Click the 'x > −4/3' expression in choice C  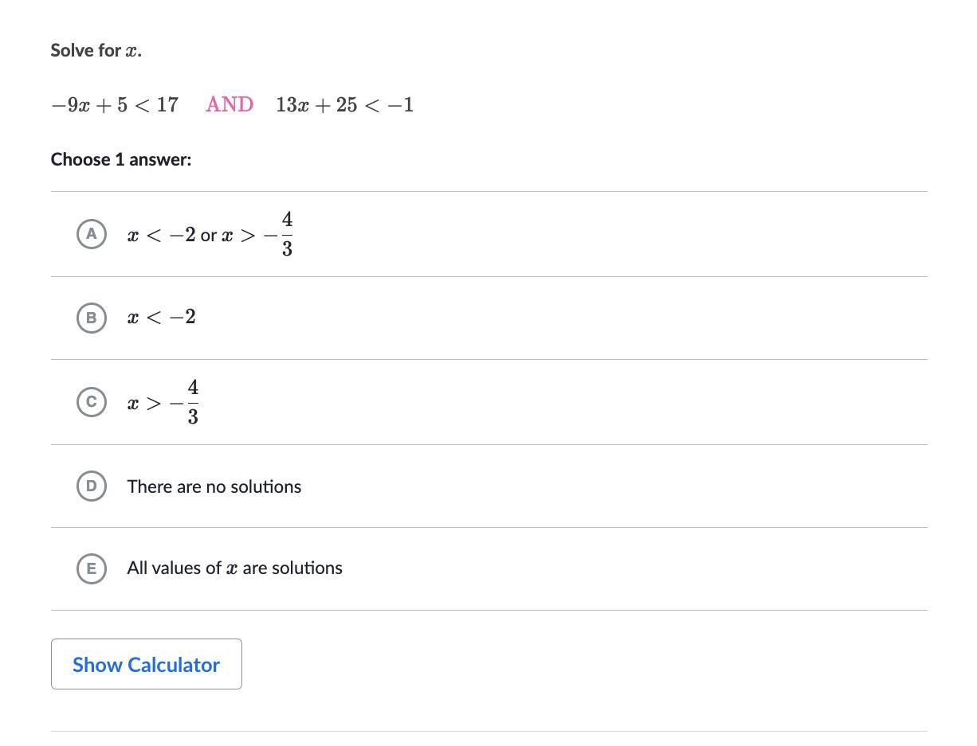[163, 403]
